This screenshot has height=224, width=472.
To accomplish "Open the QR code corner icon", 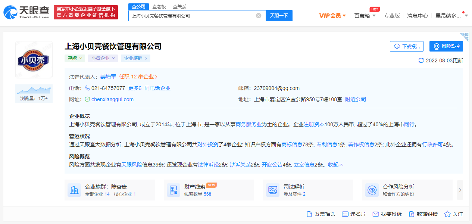I will click(464, 37).
